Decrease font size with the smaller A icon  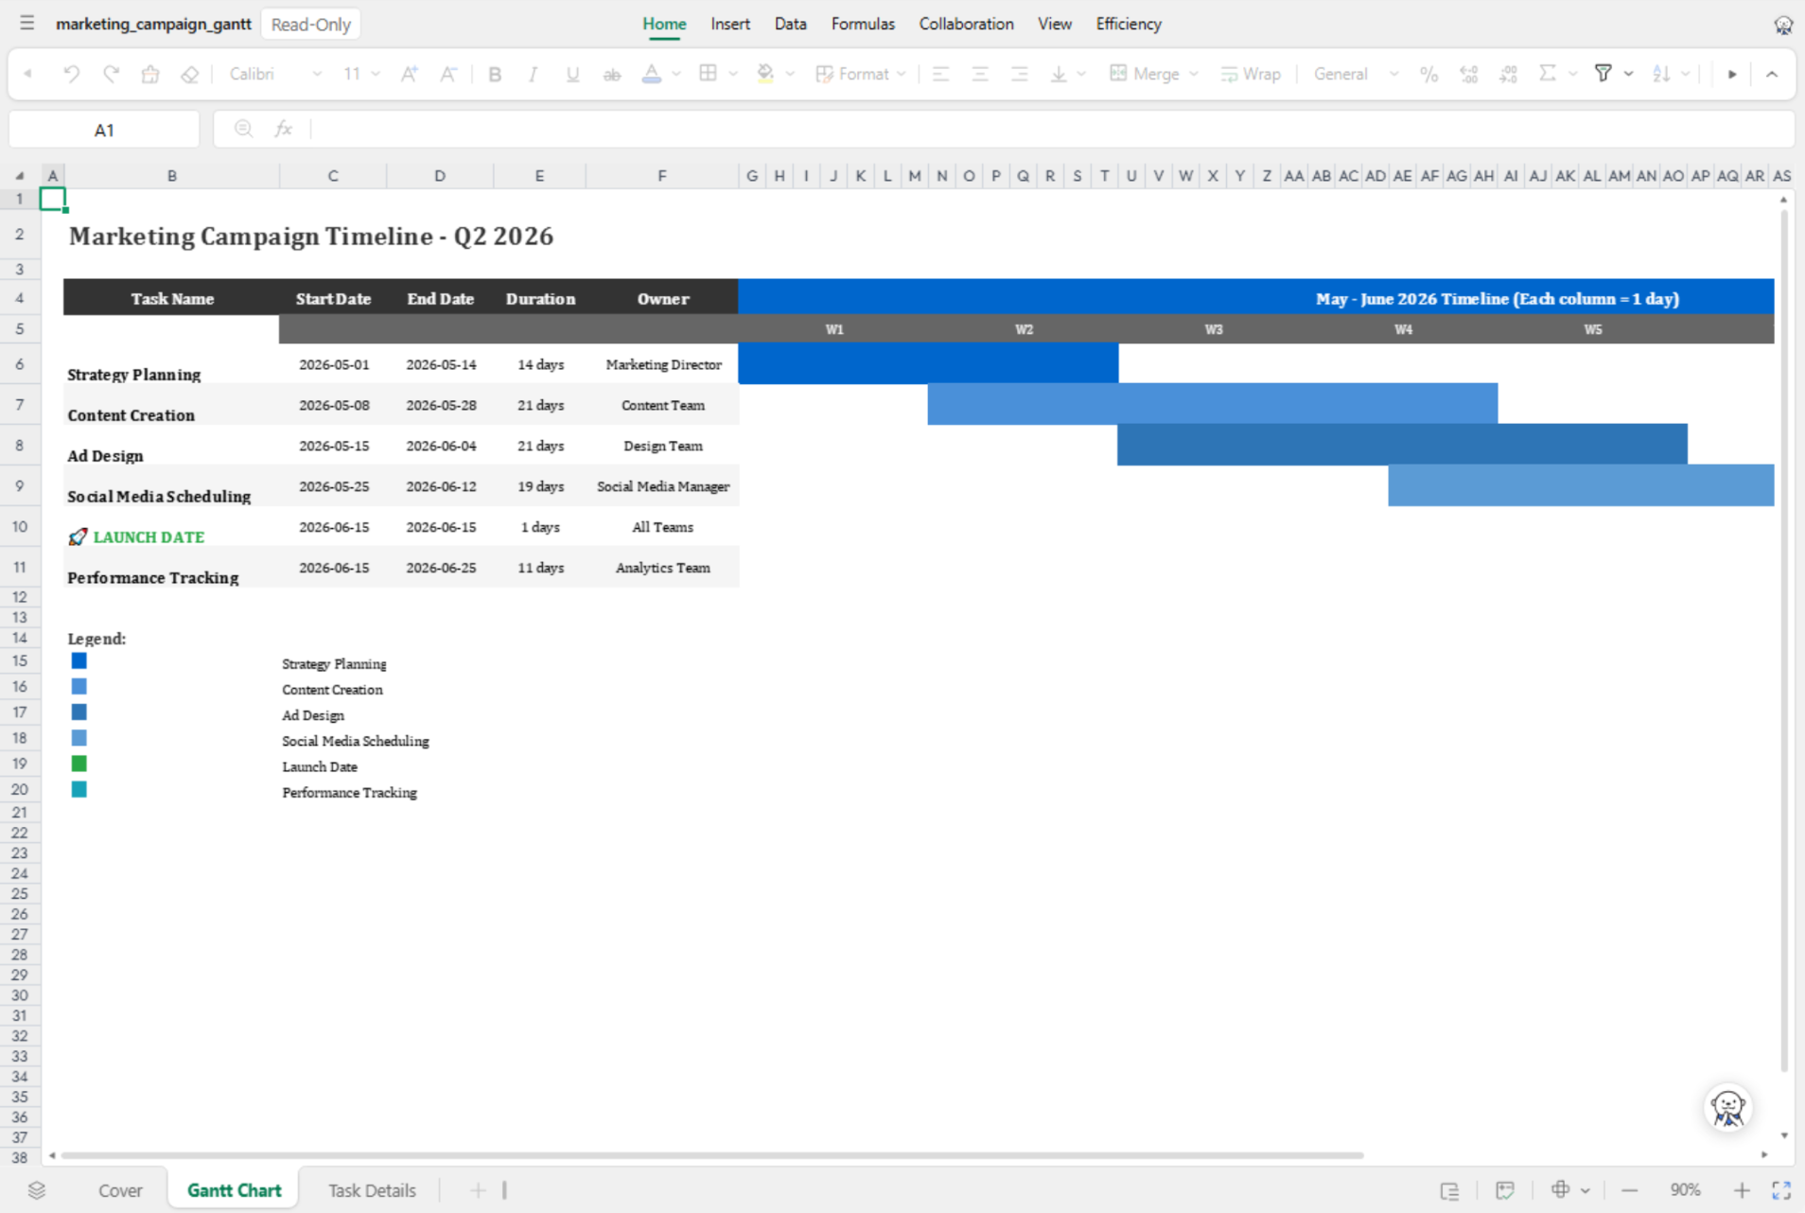click(449, 74)
